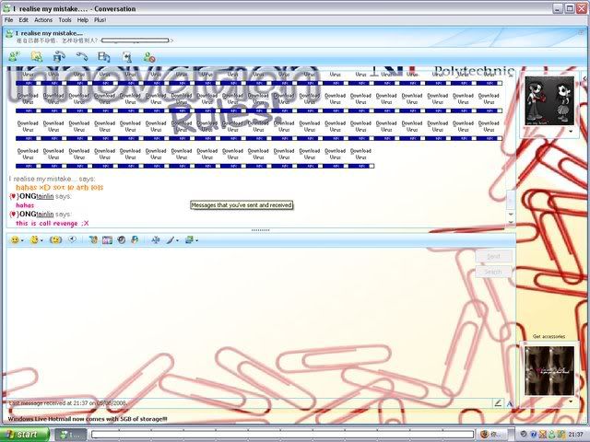
Task: Click the 'this is call revenge ;X' message
Action: (53, 223)
